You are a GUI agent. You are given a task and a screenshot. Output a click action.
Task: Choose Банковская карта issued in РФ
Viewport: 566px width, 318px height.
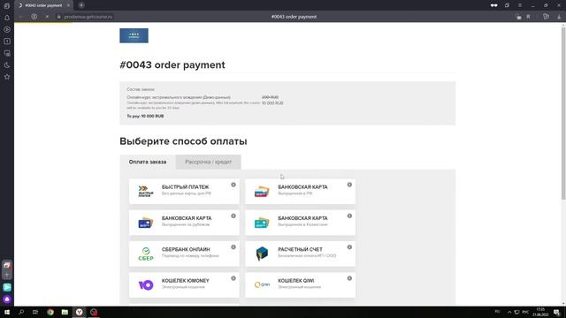(x=300, y=191)
